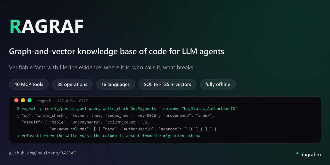Open the github.com/paulmann/RAGRAF link
The image size is (330, 165).
(43, 153)
